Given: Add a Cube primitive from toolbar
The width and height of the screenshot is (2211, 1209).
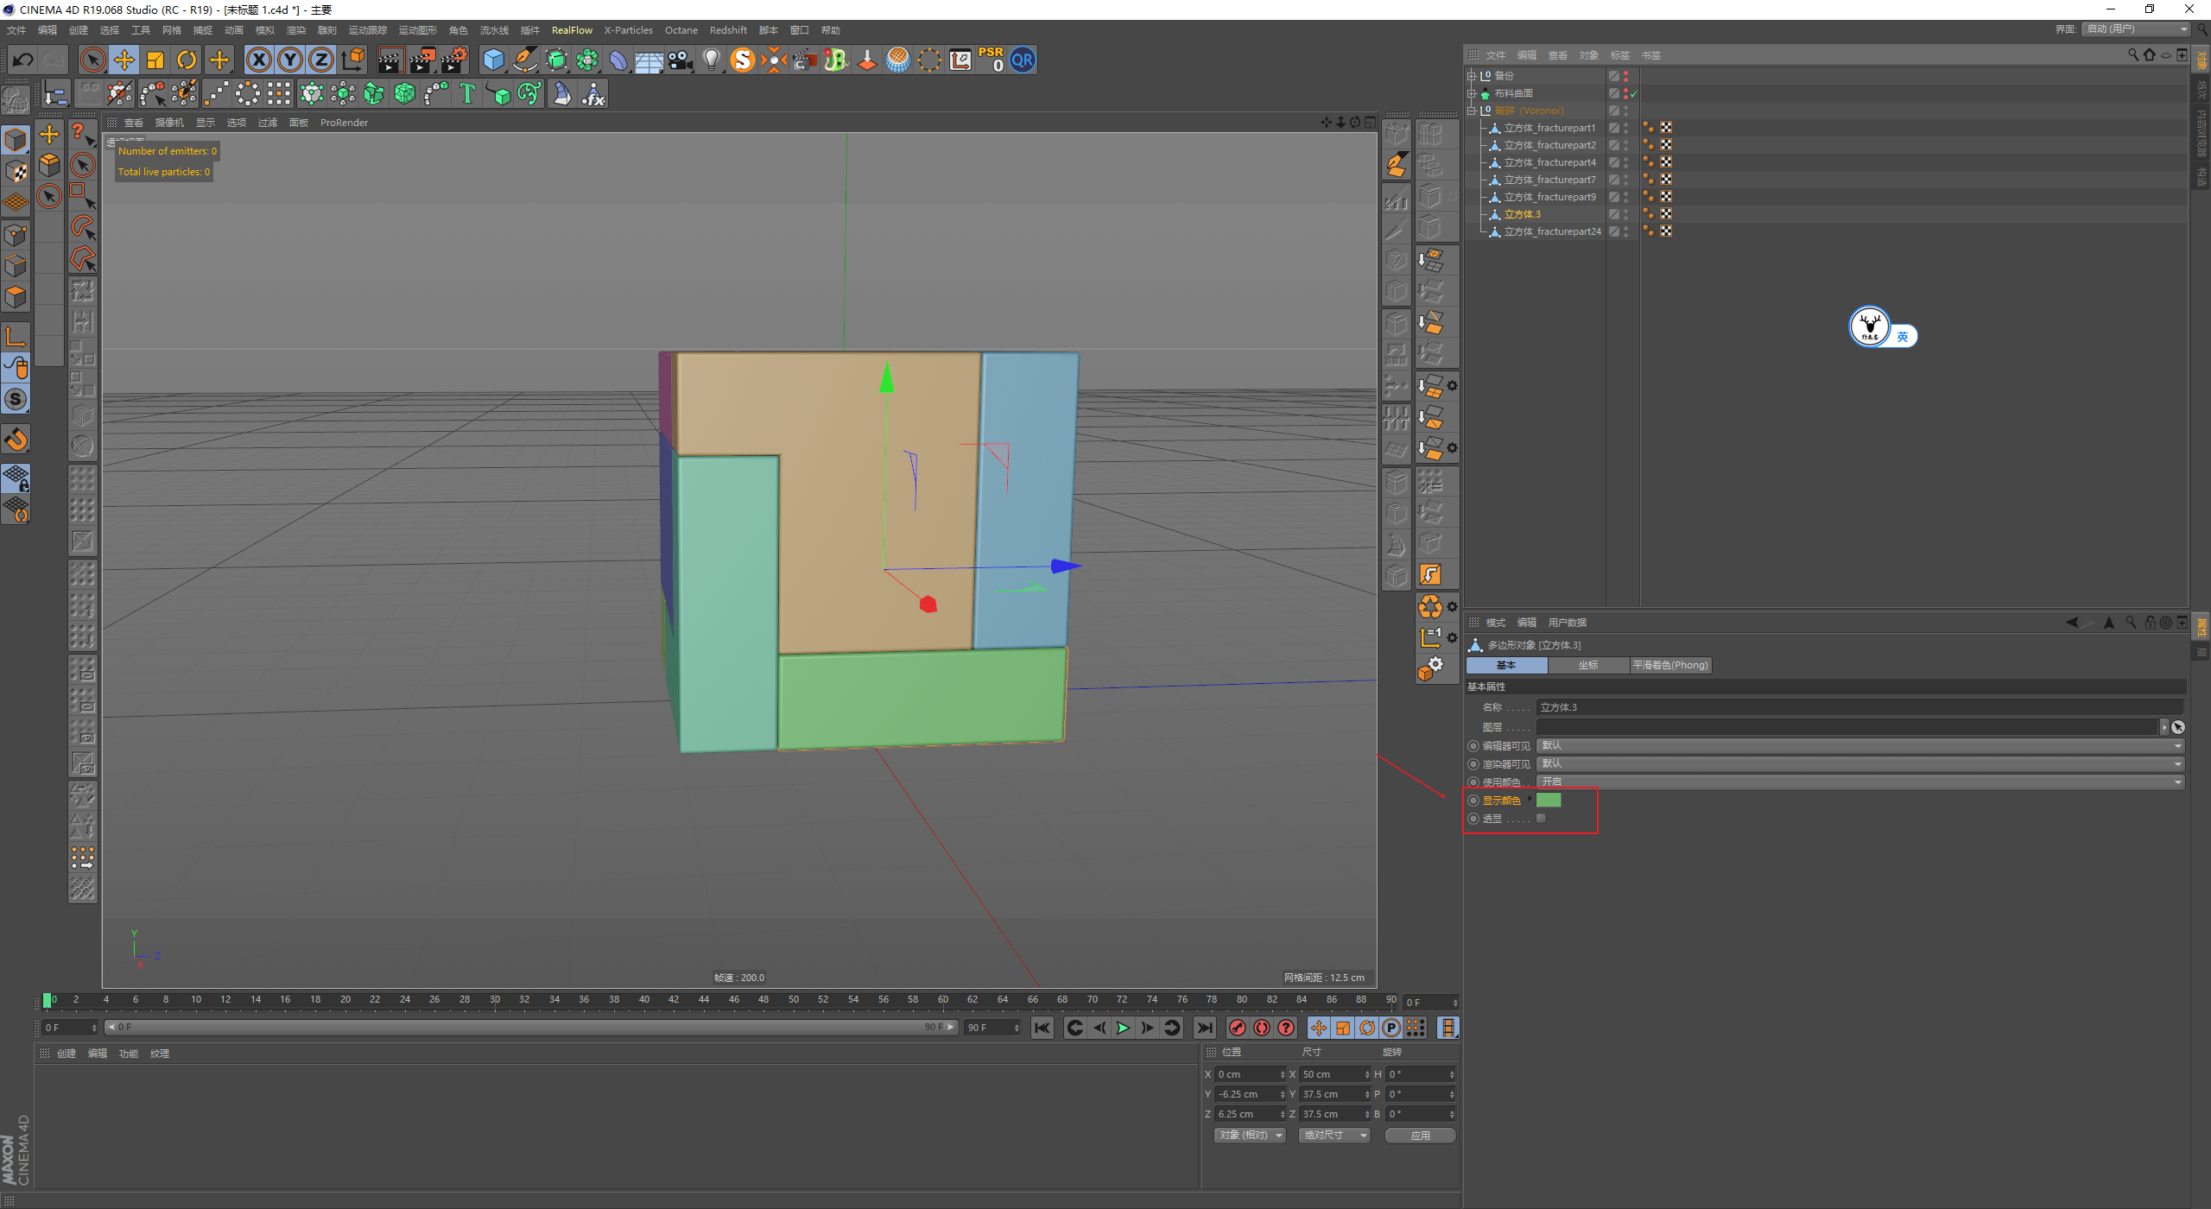Looking at the screenshot, I should click(x=493, y=60).
